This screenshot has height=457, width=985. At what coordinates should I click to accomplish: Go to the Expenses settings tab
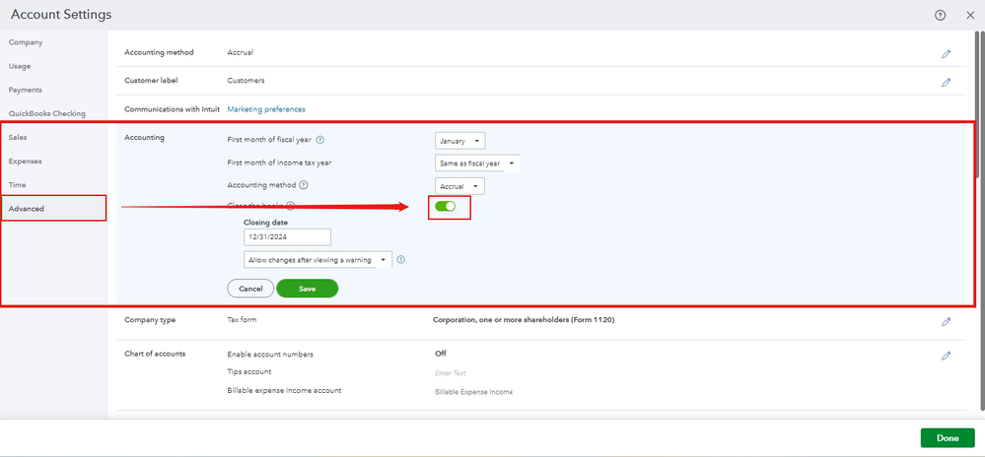click(25, 161)
